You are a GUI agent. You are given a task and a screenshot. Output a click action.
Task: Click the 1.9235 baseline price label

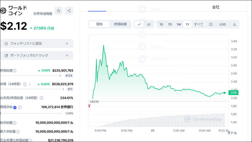pyautogui.click(x=94, y=102)
